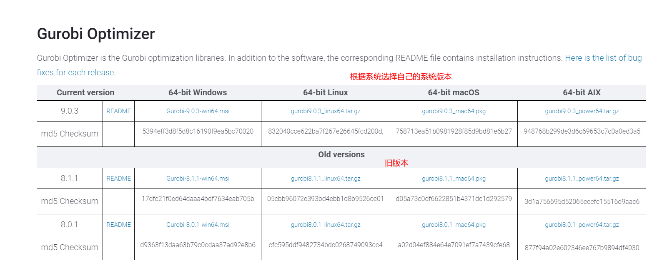Click checksum 832040cce622ba7f267e26645fcd200d
The height and width of the screenshot is (268, 672).
click(x=326, y=132)
